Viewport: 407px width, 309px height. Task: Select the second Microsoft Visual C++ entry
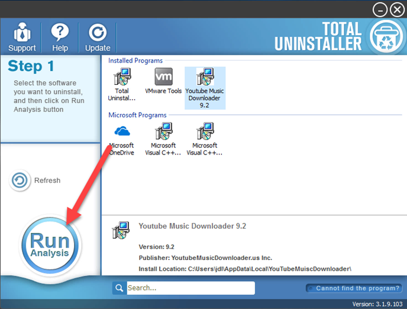[x=205, y=139]
